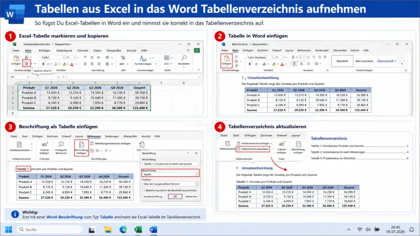The height and width of the screenshot is (236, 420).
Task: Click the Einfügen paste icon in Bericht.docx
Action: [x=226, y=58]
